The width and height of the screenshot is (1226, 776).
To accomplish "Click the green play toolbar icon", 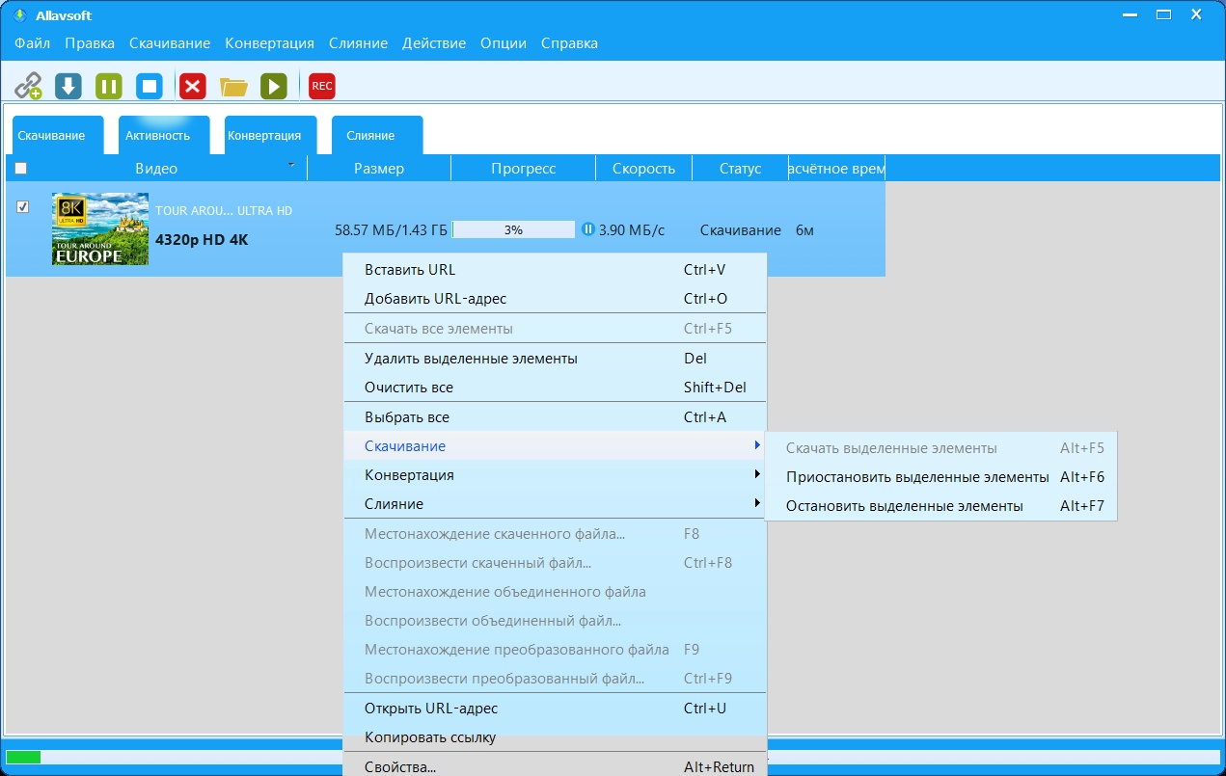I will pyautogui.click(x=274, y=86).
